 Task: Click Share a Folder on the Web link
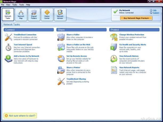point(78,45)
